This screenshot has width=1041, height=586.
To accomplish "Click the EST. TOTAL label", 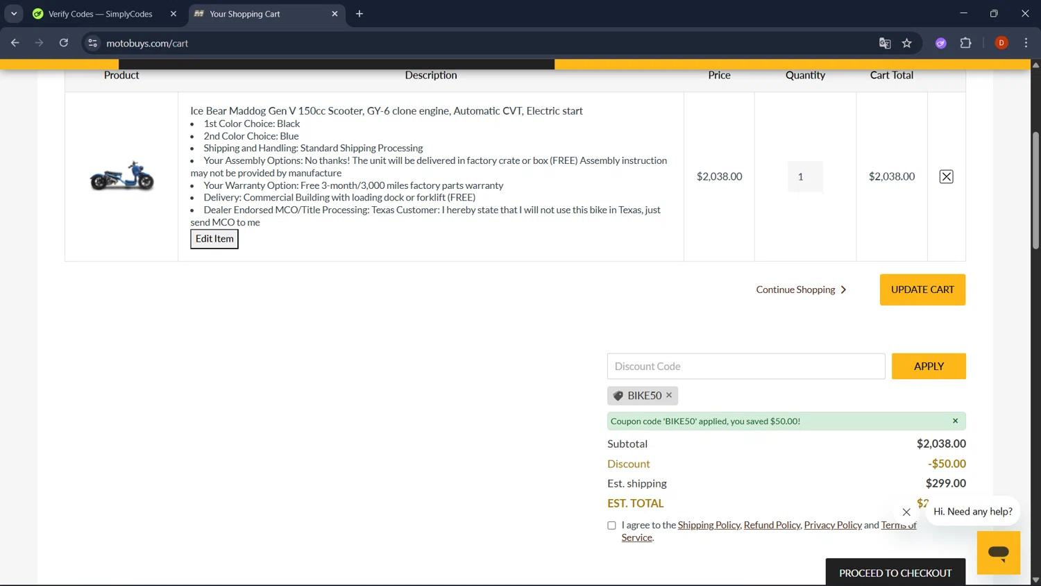I will tap(636, 503).
